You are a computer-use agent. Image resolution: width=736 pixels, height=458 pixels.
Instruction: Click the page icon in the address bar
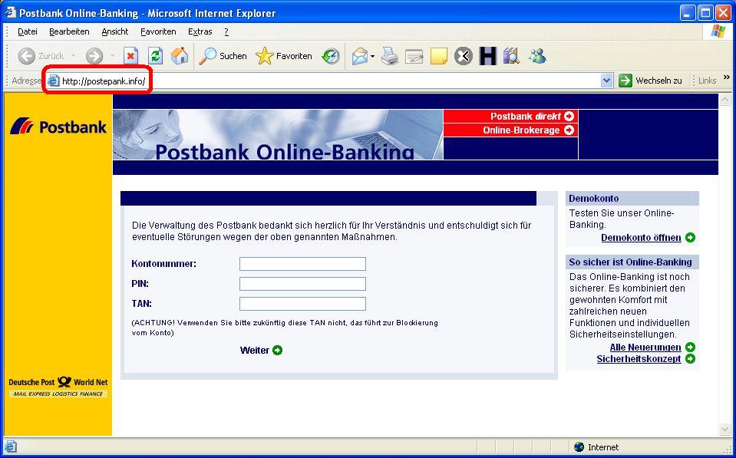pos(54,81)
